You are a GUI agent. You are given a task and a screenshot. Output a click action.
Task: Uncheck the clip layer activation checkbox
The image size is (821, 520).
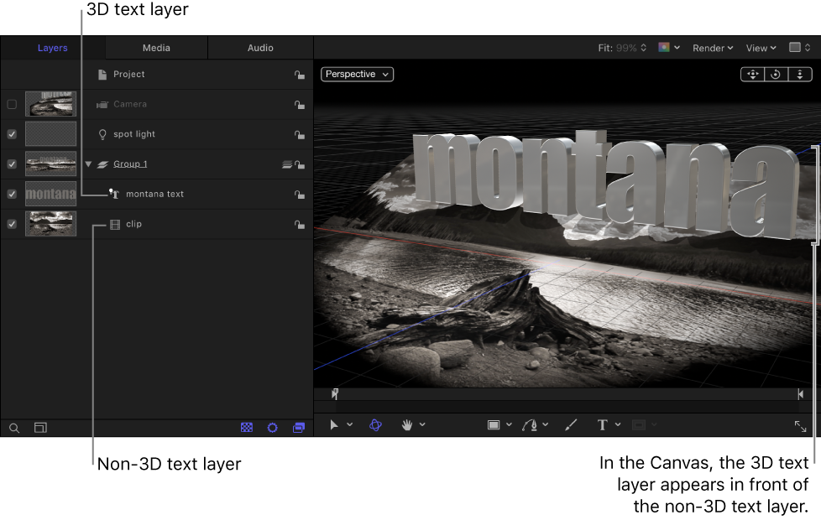click(12, 224)
